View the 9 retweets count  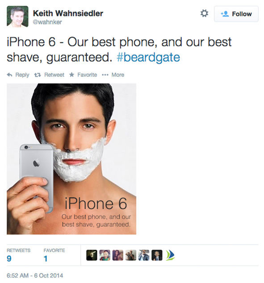pyautogui.click(x=9, y=258)
